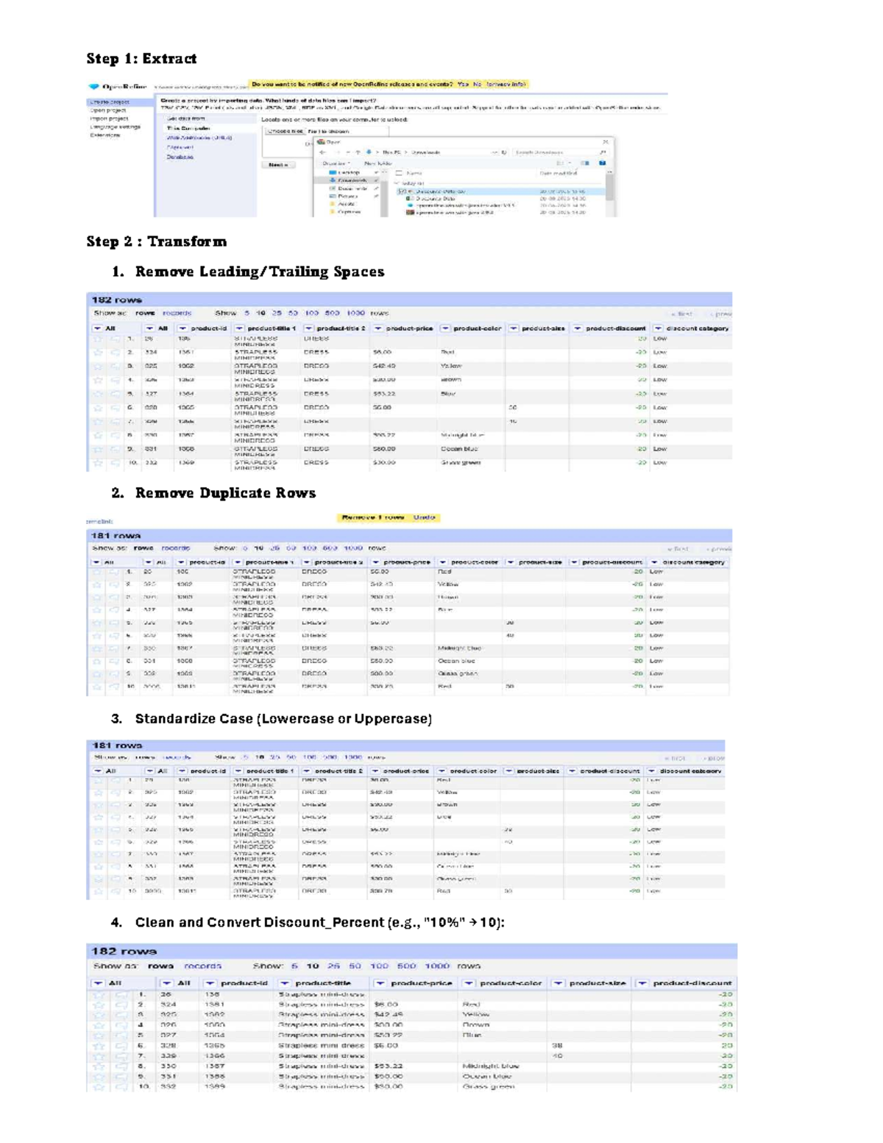The width and height of the screenshot is (883, 1143).
Task: Open product-color dropdown in Remove Leading/Trailing Spaces table
Action: (445, 329)
